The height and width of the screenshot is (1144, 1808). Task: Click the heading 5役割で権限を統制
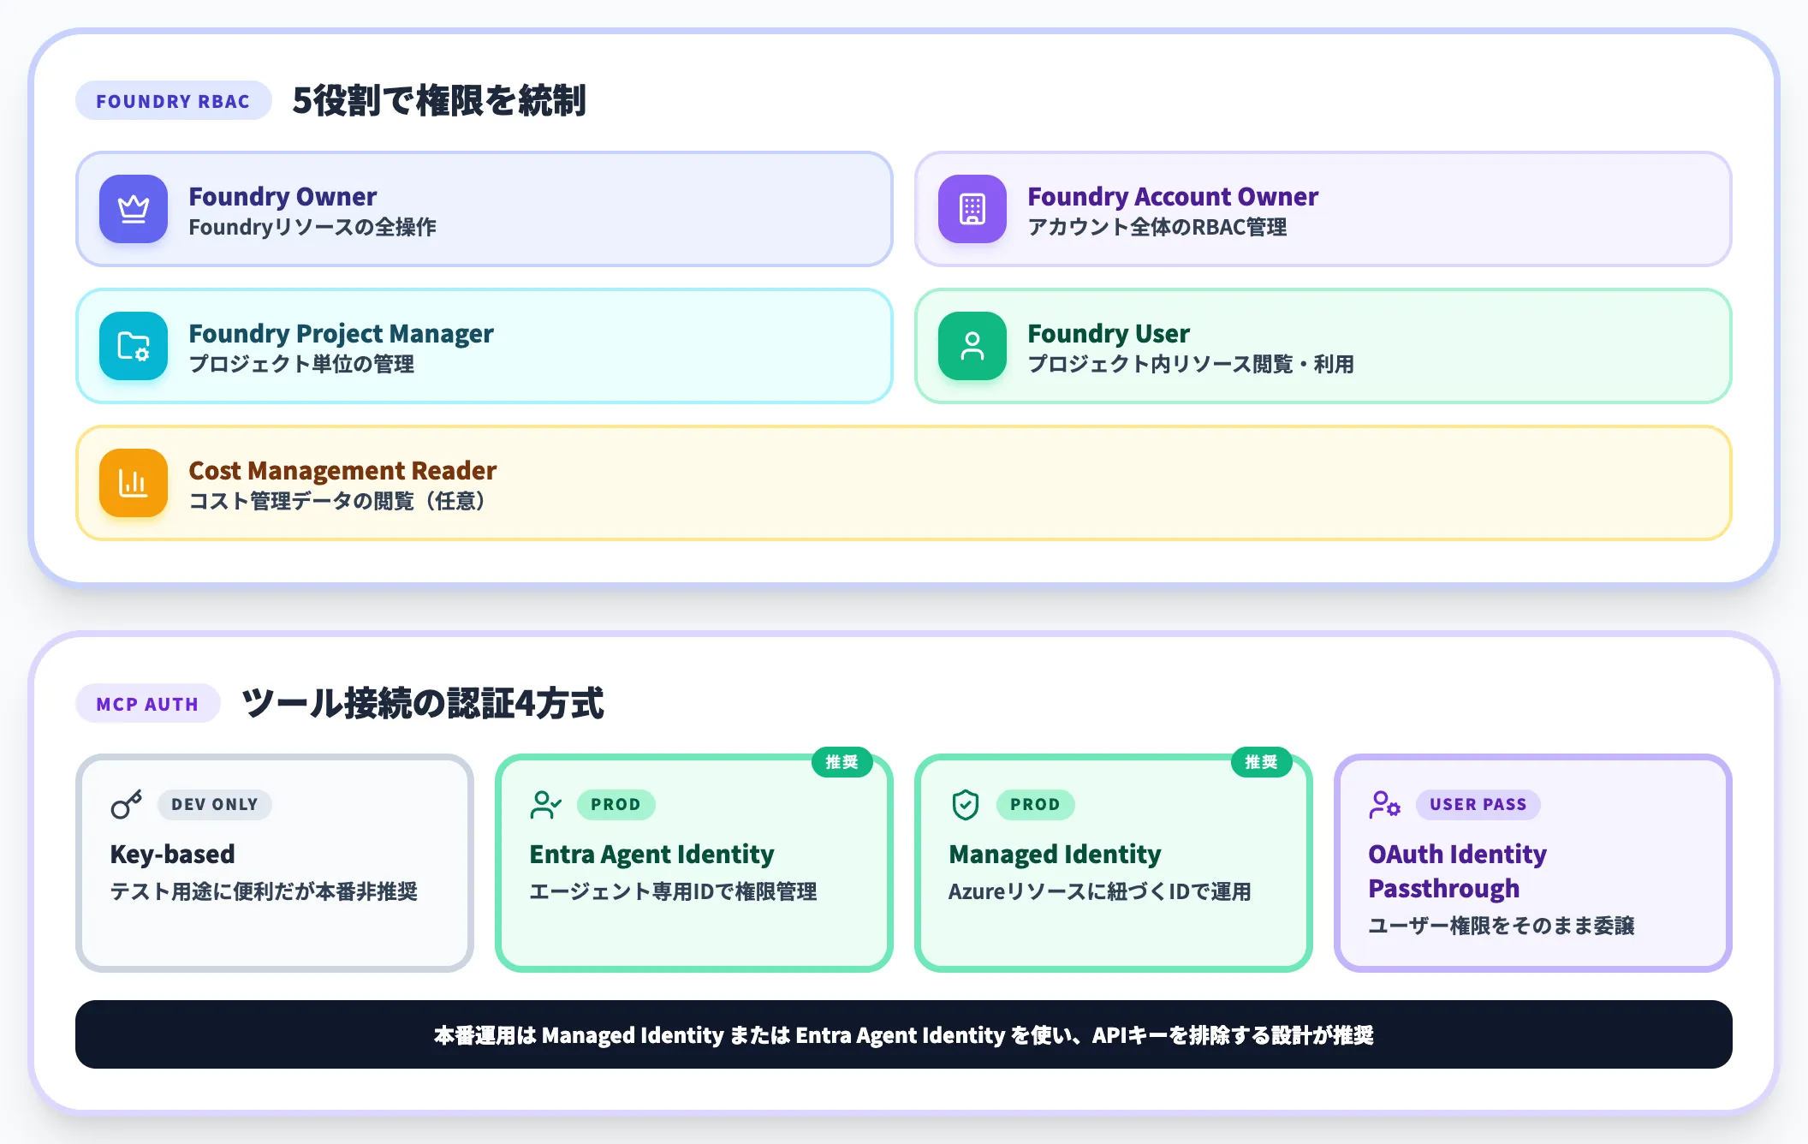439,100
